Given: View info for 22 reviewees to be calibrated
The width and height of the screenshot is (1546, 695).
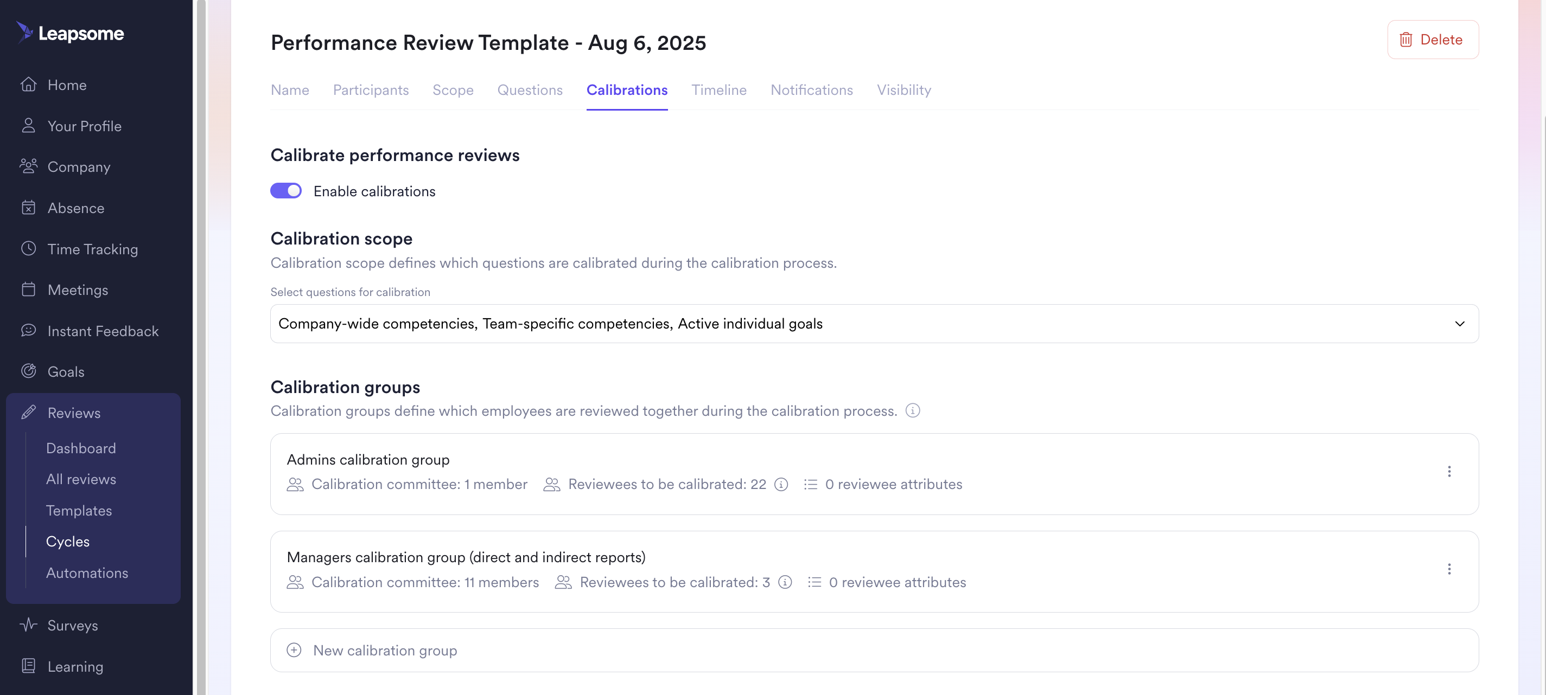Looking at the screenshot, I should (781, 484).
